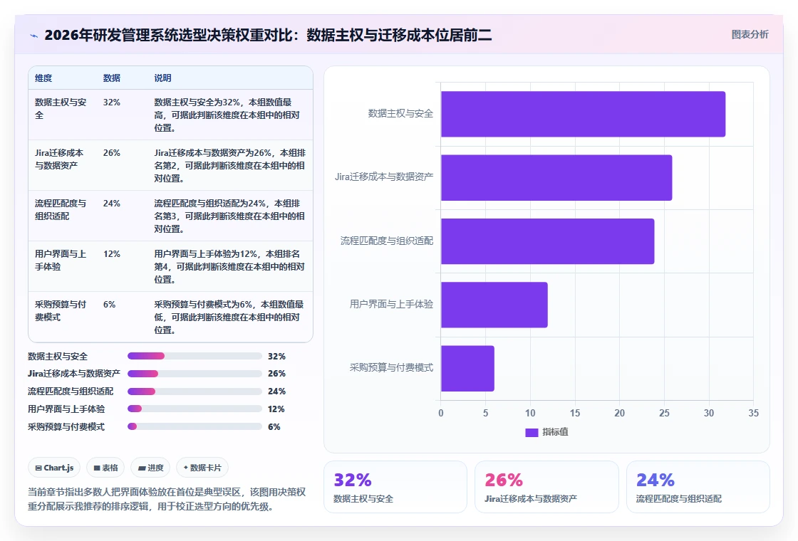The height and width of the screenshot is (541, 798).
Task: Click the 数据 table column header
Action: (111, 78)
